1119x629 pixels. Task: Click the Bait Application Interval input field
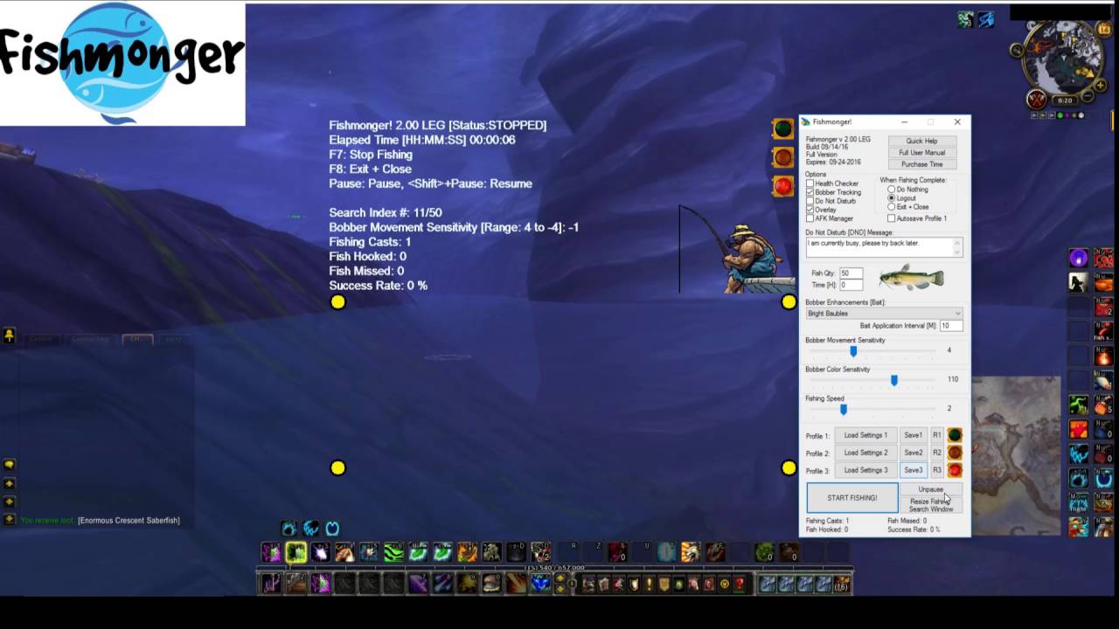(951, 326)
